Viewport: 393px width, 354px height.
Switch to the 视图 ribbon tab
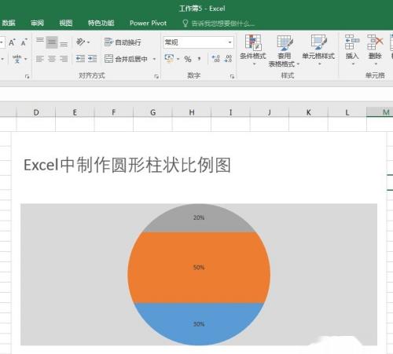tap(65, 23)
